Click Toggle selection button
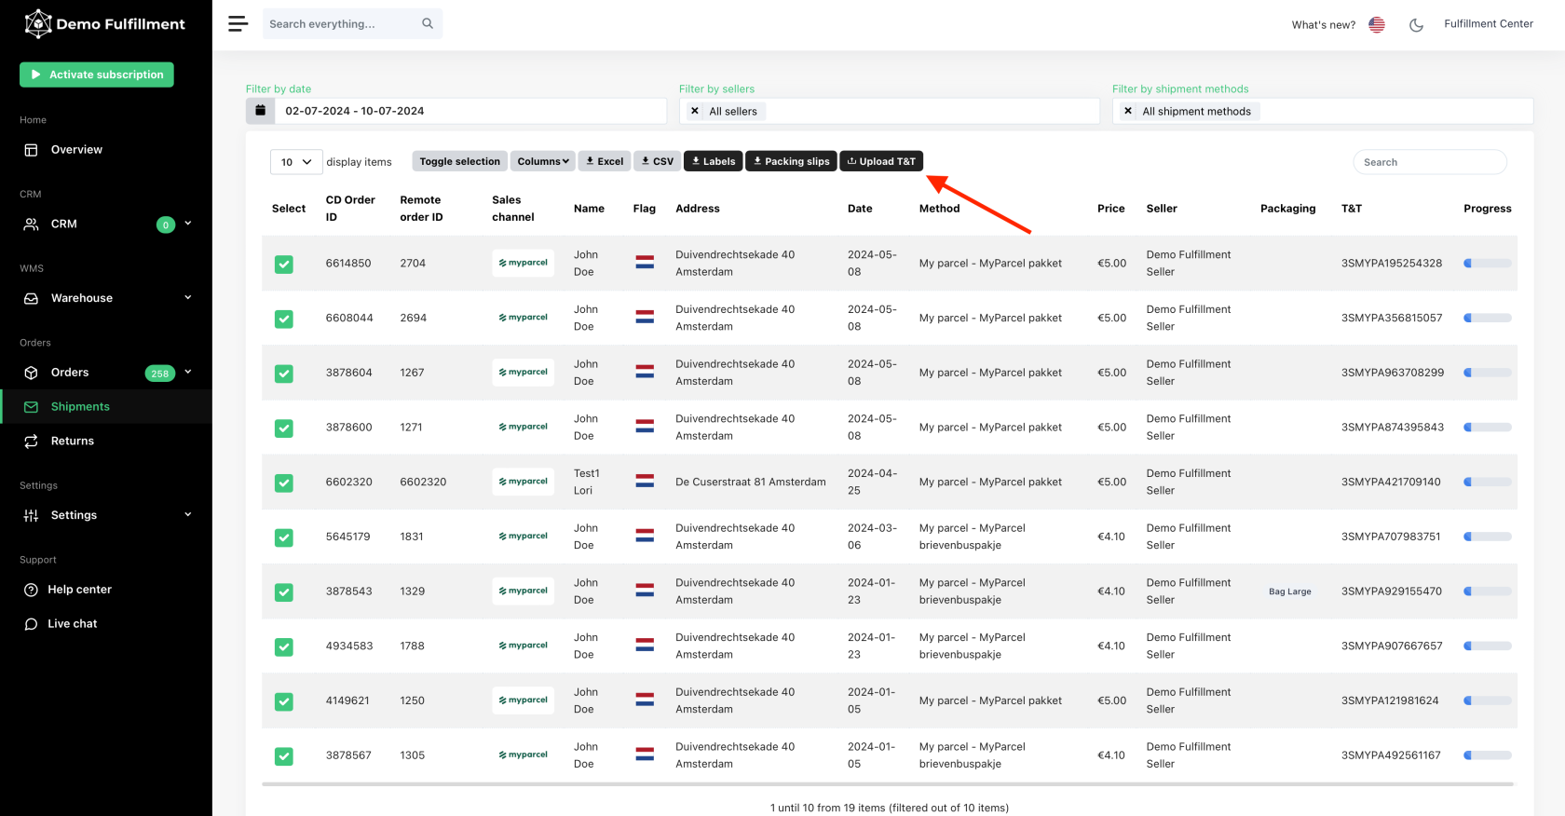 coord(459,161)
